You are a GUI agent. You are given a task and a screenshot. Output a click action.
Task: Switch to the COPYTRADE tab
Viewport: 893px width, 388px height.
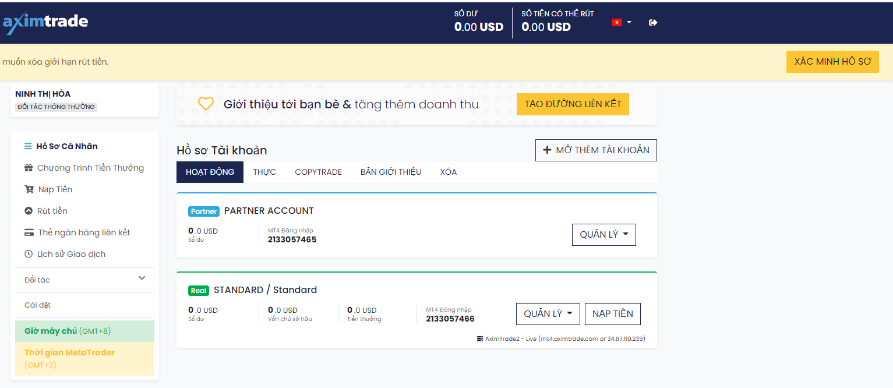coord(318,172)
